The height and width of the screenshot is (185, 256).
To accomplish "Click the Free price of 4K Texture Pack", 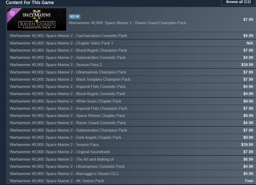I will click(x=249, y=181).
